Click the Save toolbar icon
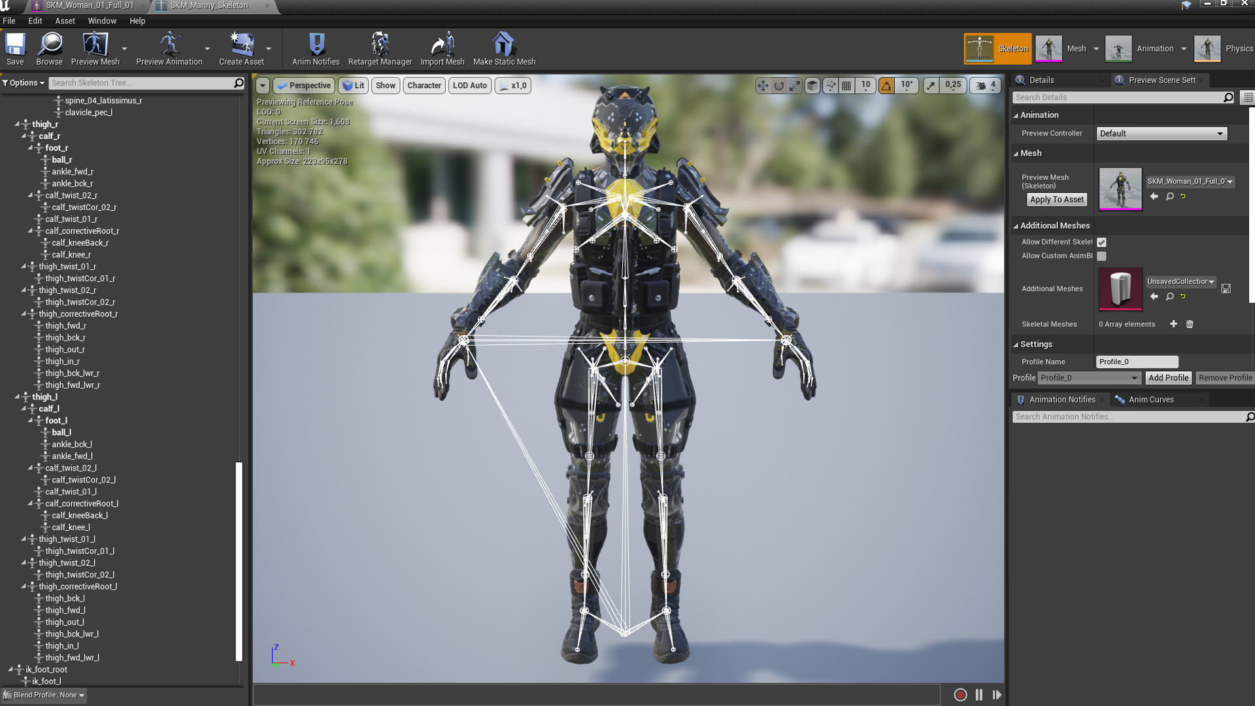The image size is (1255, 706). tap(15, 48)
